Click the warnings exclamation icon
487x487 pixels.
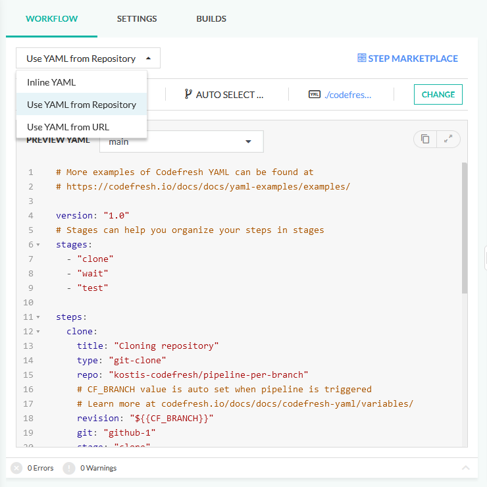tap(69, 468)
